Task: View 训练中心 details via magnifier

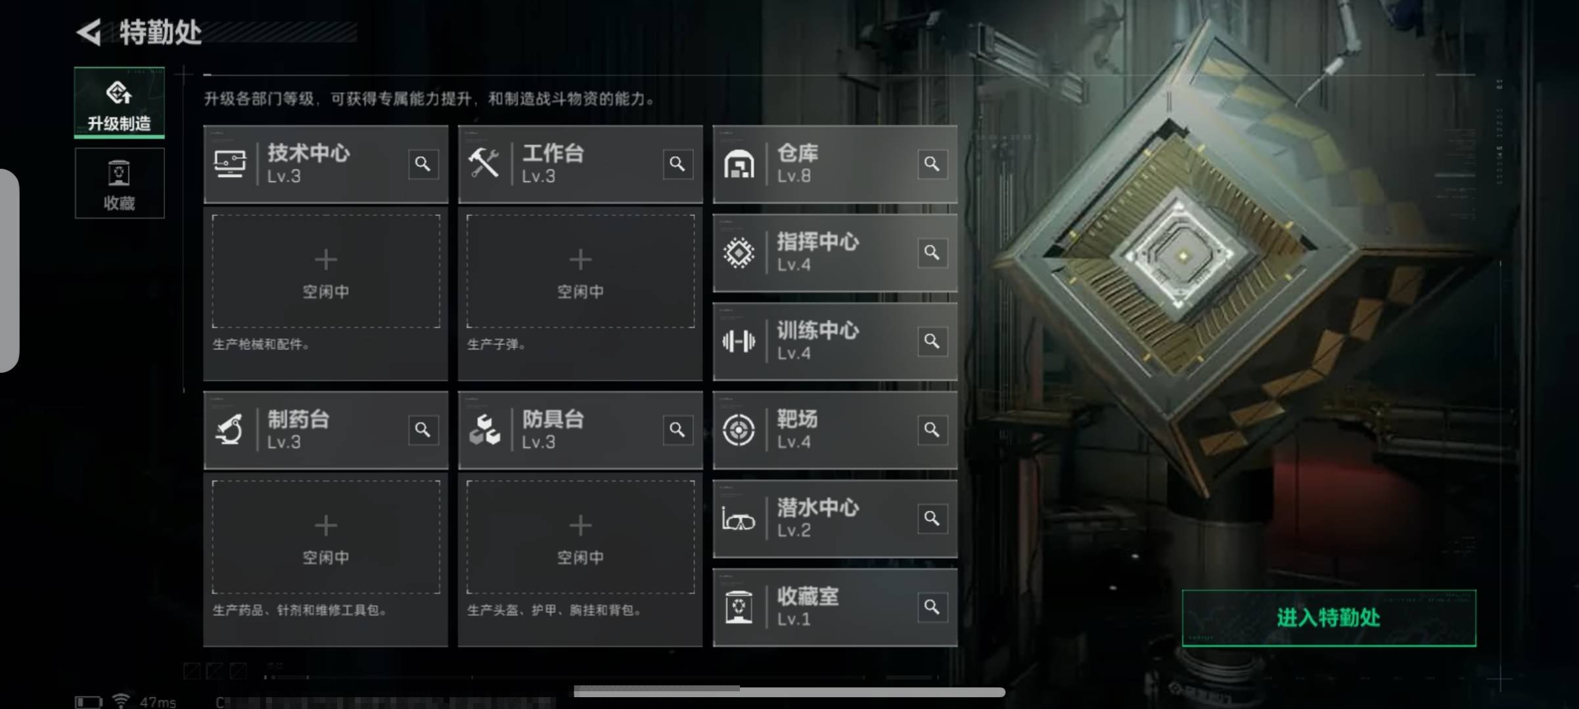Action: pyautogui.click(x=932, y=341)
